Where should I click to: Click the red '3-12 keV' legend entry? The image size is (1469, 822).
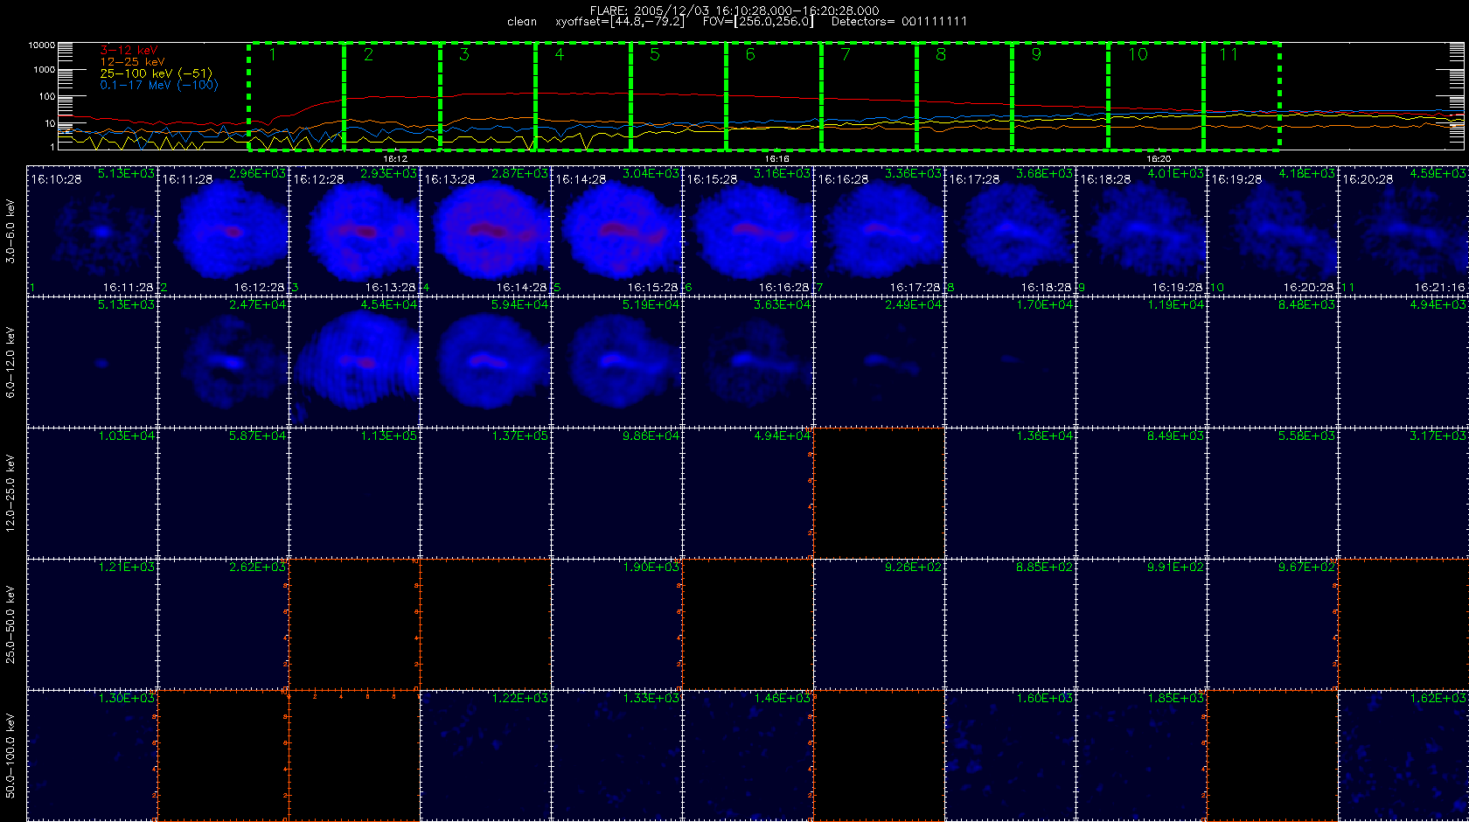(x=129, y=51)
